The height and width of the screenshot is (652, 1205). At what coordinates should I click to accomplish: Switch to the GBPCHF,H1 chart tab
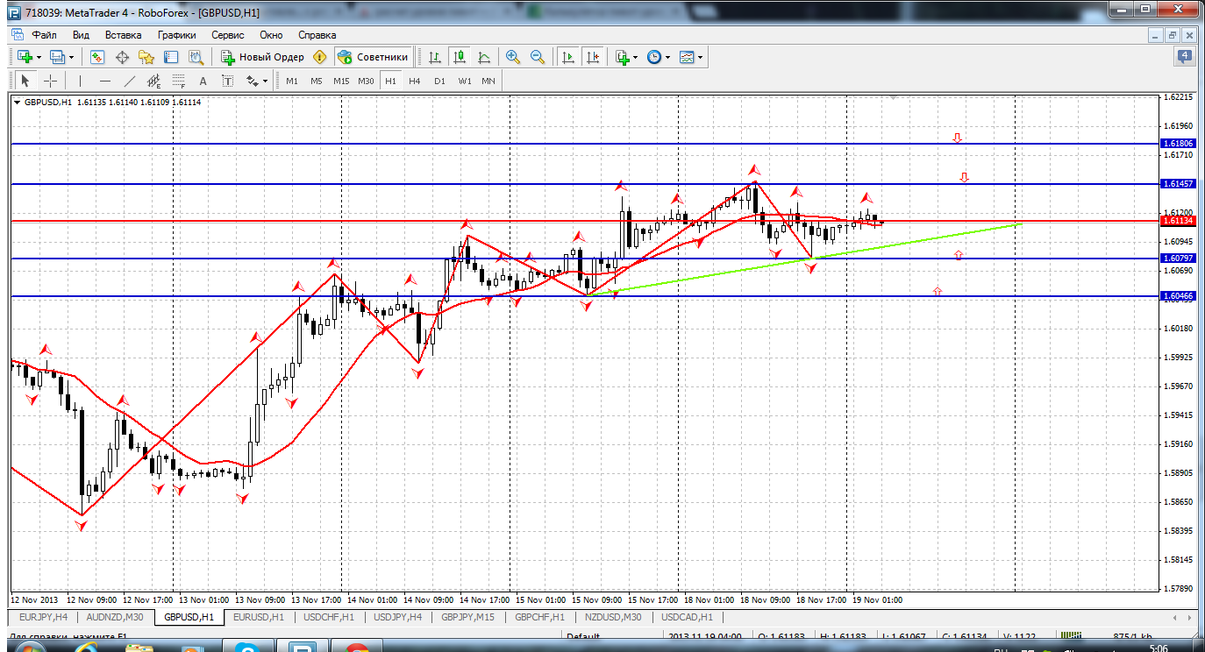542,617
